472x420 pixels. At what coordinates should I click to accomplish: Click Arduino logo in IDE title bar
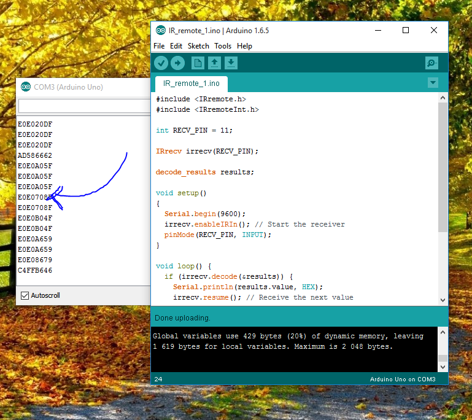click(x=161, y=31)
